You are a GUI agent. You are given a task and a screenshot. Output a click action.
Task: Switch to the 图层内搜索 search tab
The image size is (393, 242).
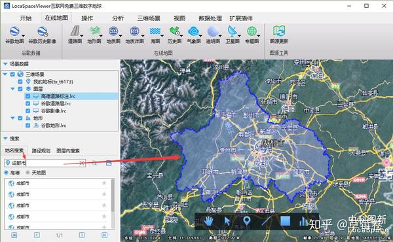[68, 150]
